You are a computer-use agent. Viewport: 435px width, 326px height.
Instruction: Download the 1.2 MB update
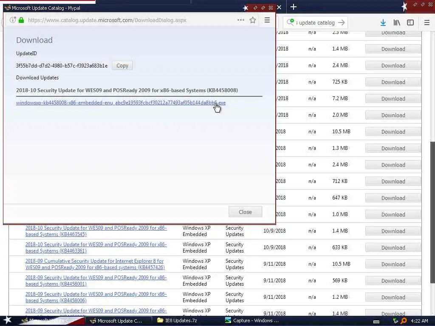(x=393, y=297)
